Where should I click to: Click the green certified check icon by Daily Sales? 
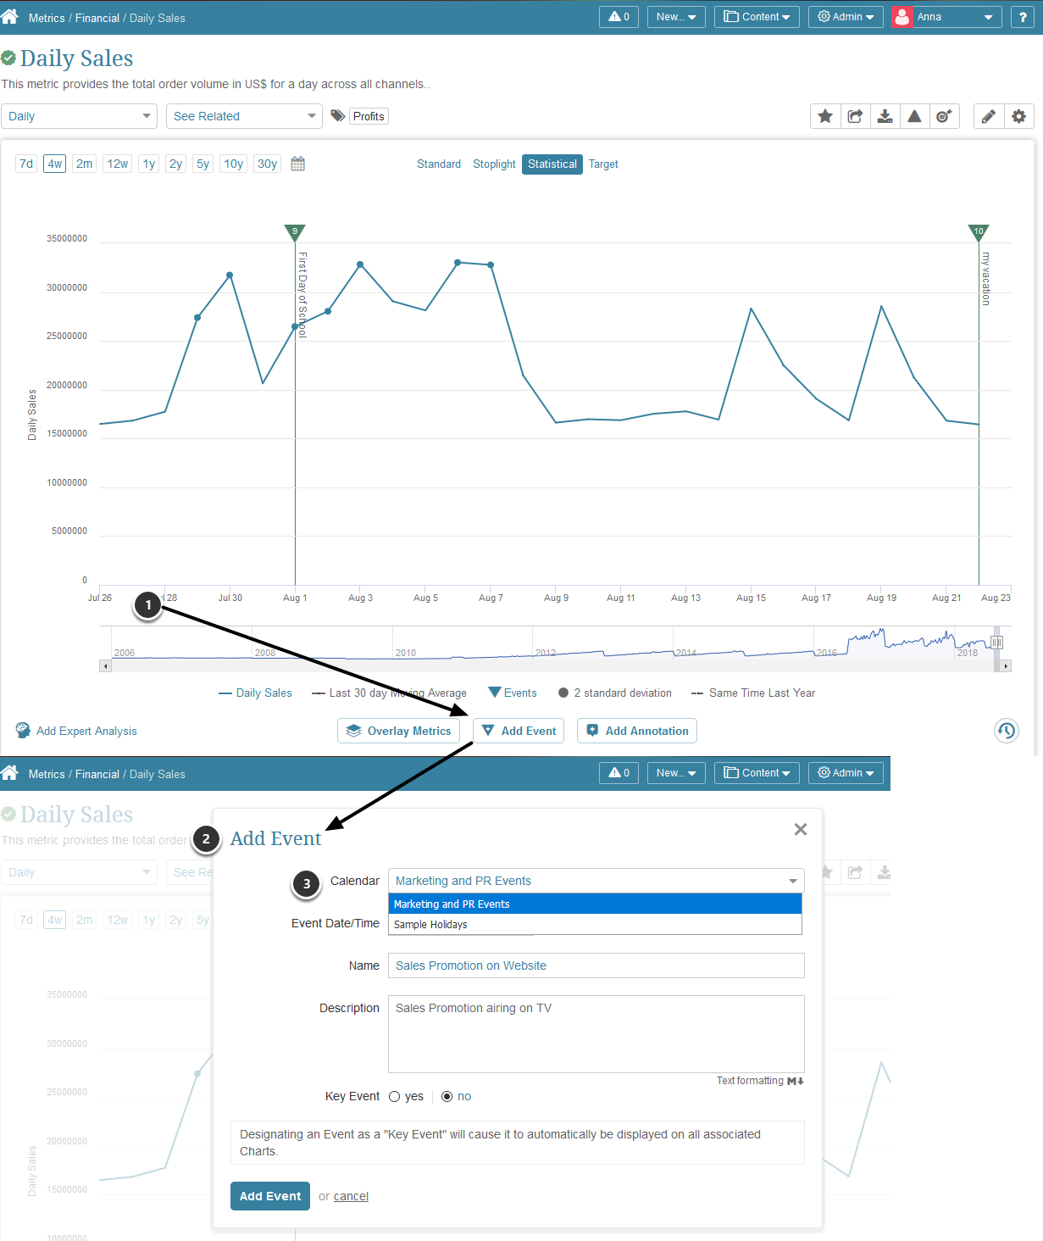[x=8, y=58]
